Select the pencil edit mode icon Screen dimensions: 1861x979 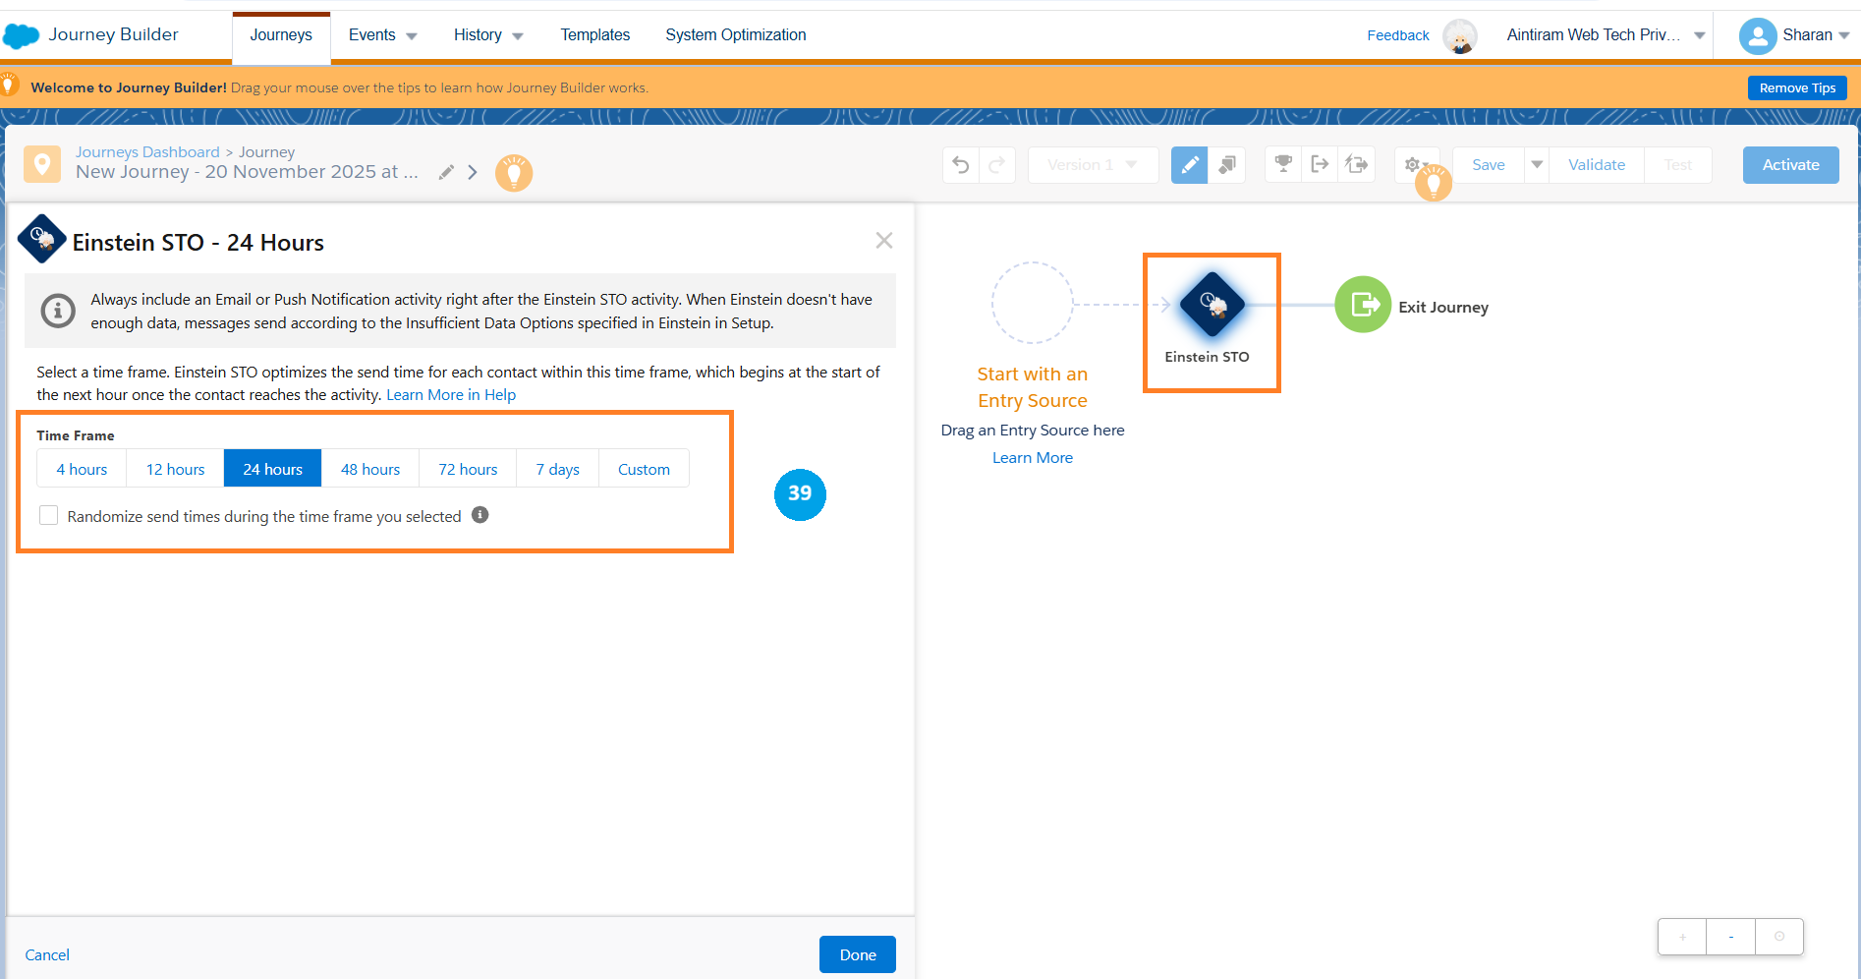pyautogui.click(x=1189, y=165)
